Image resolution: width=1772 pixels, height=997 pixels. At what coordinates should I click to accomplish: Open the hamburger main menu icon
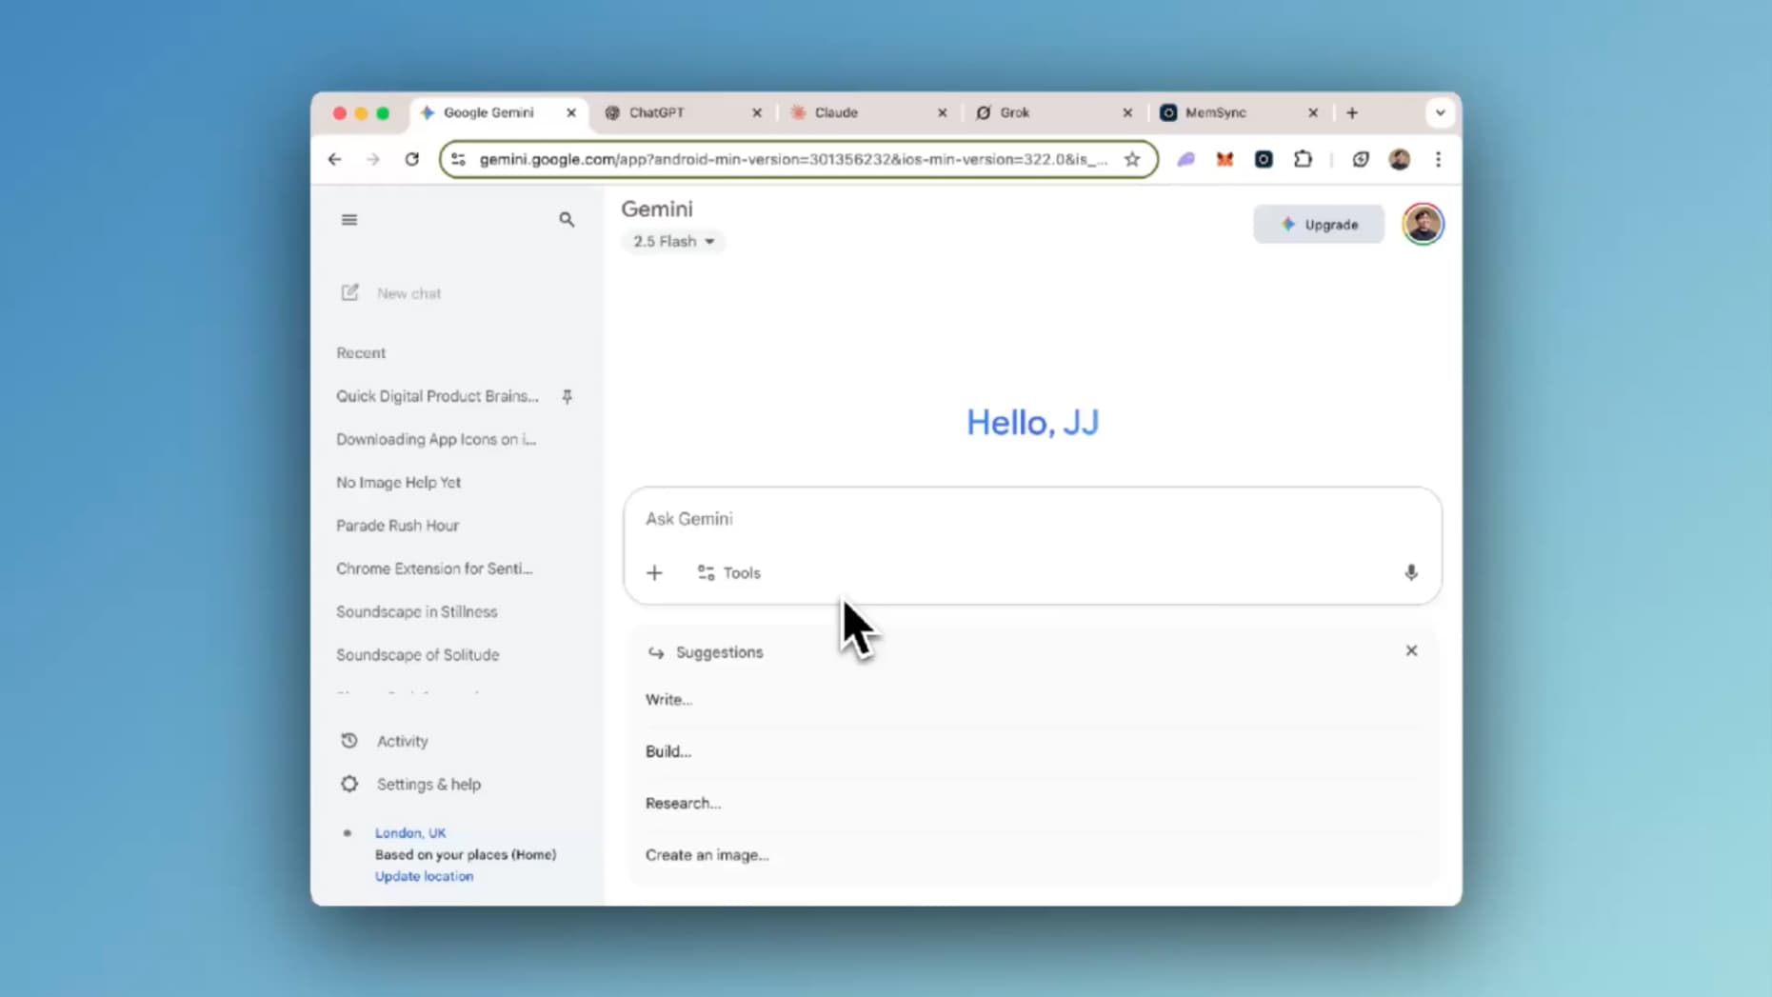349,220
